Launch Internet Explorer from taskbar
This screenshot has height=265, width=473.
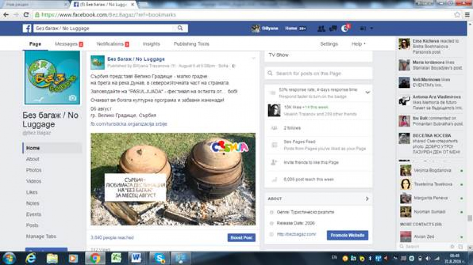pos(31,258)
